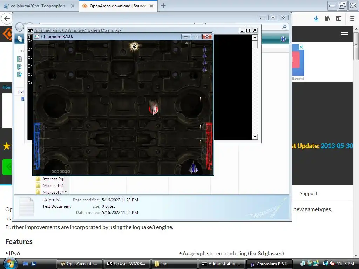Open the Support tab on SourceForge page
This screenshot has height=269, width=359.
coord(309,193)
